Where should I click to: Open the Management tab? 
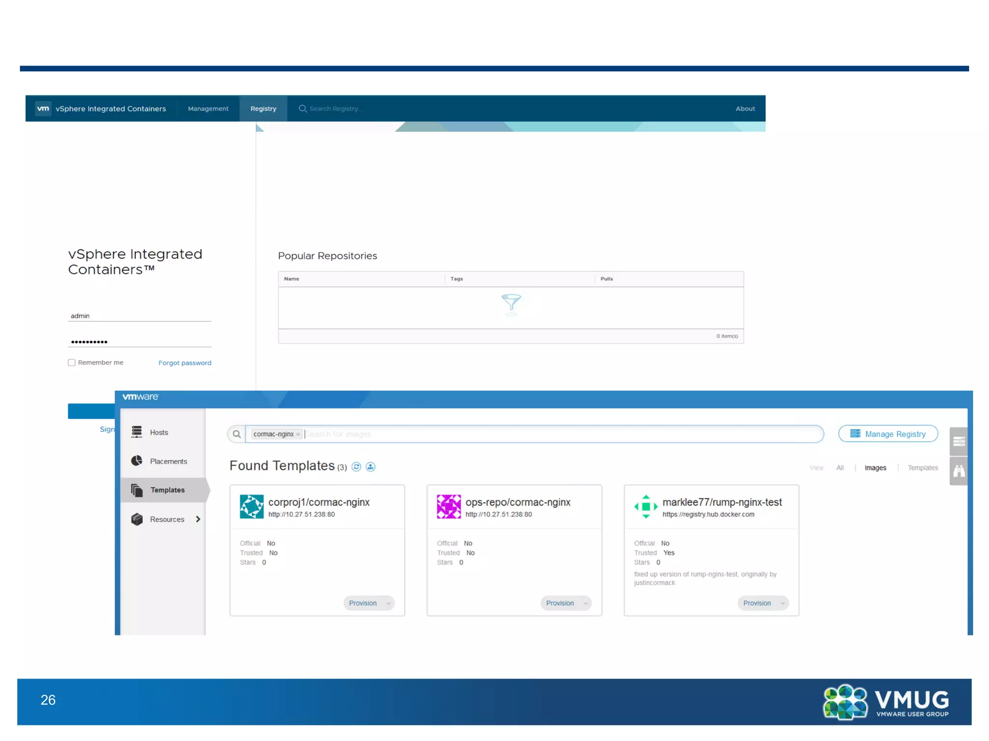pos(208,109)
